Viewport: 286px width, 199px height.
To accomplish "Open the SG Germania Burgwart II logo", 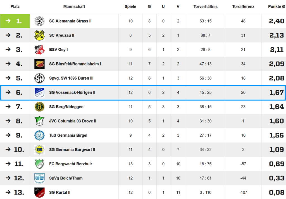I will [39, 149].
